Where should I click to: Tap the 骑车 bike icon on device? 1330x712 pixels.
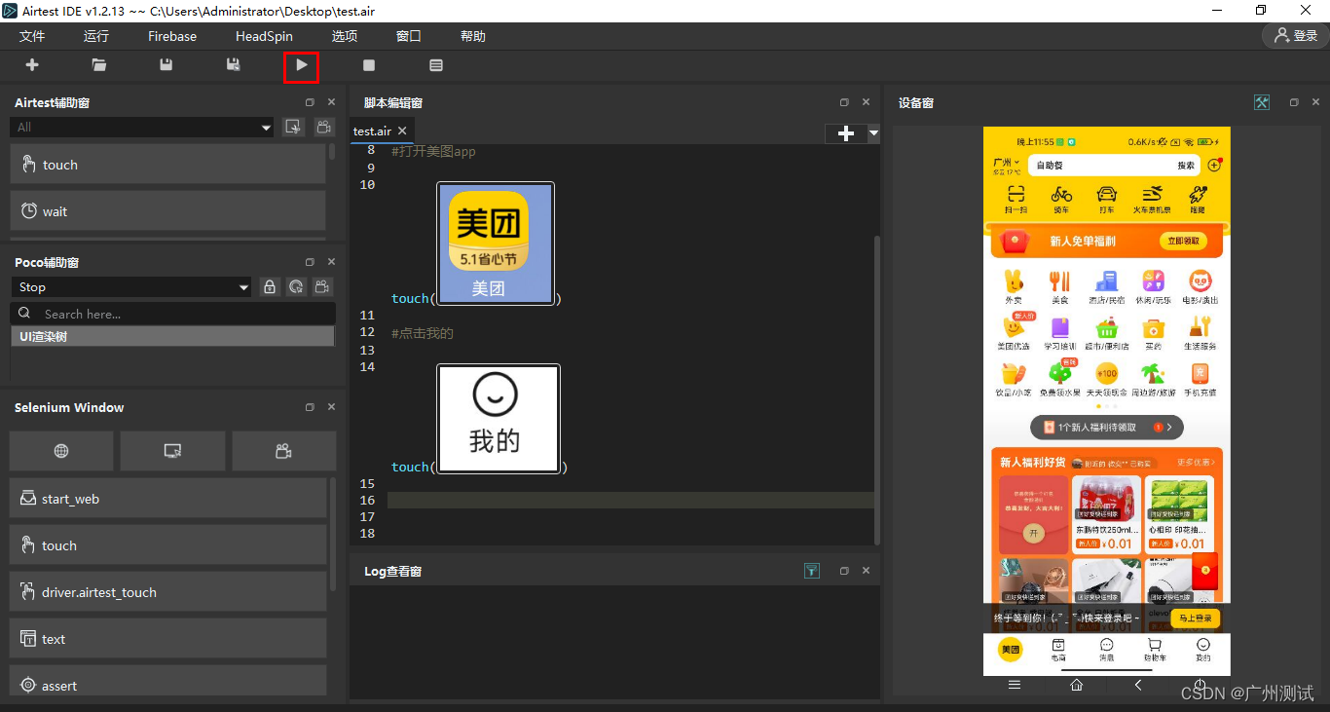pyautogui.click(x=1061, y=199)
